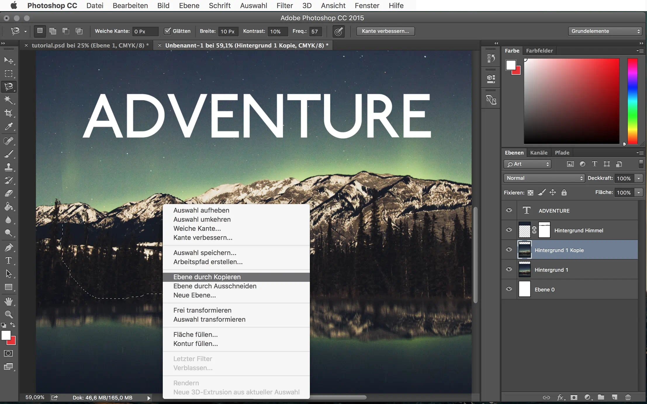Viewport: 647px width, 404px height.
Task: Click the Weiche Kante input field
Action: (145, 31)
